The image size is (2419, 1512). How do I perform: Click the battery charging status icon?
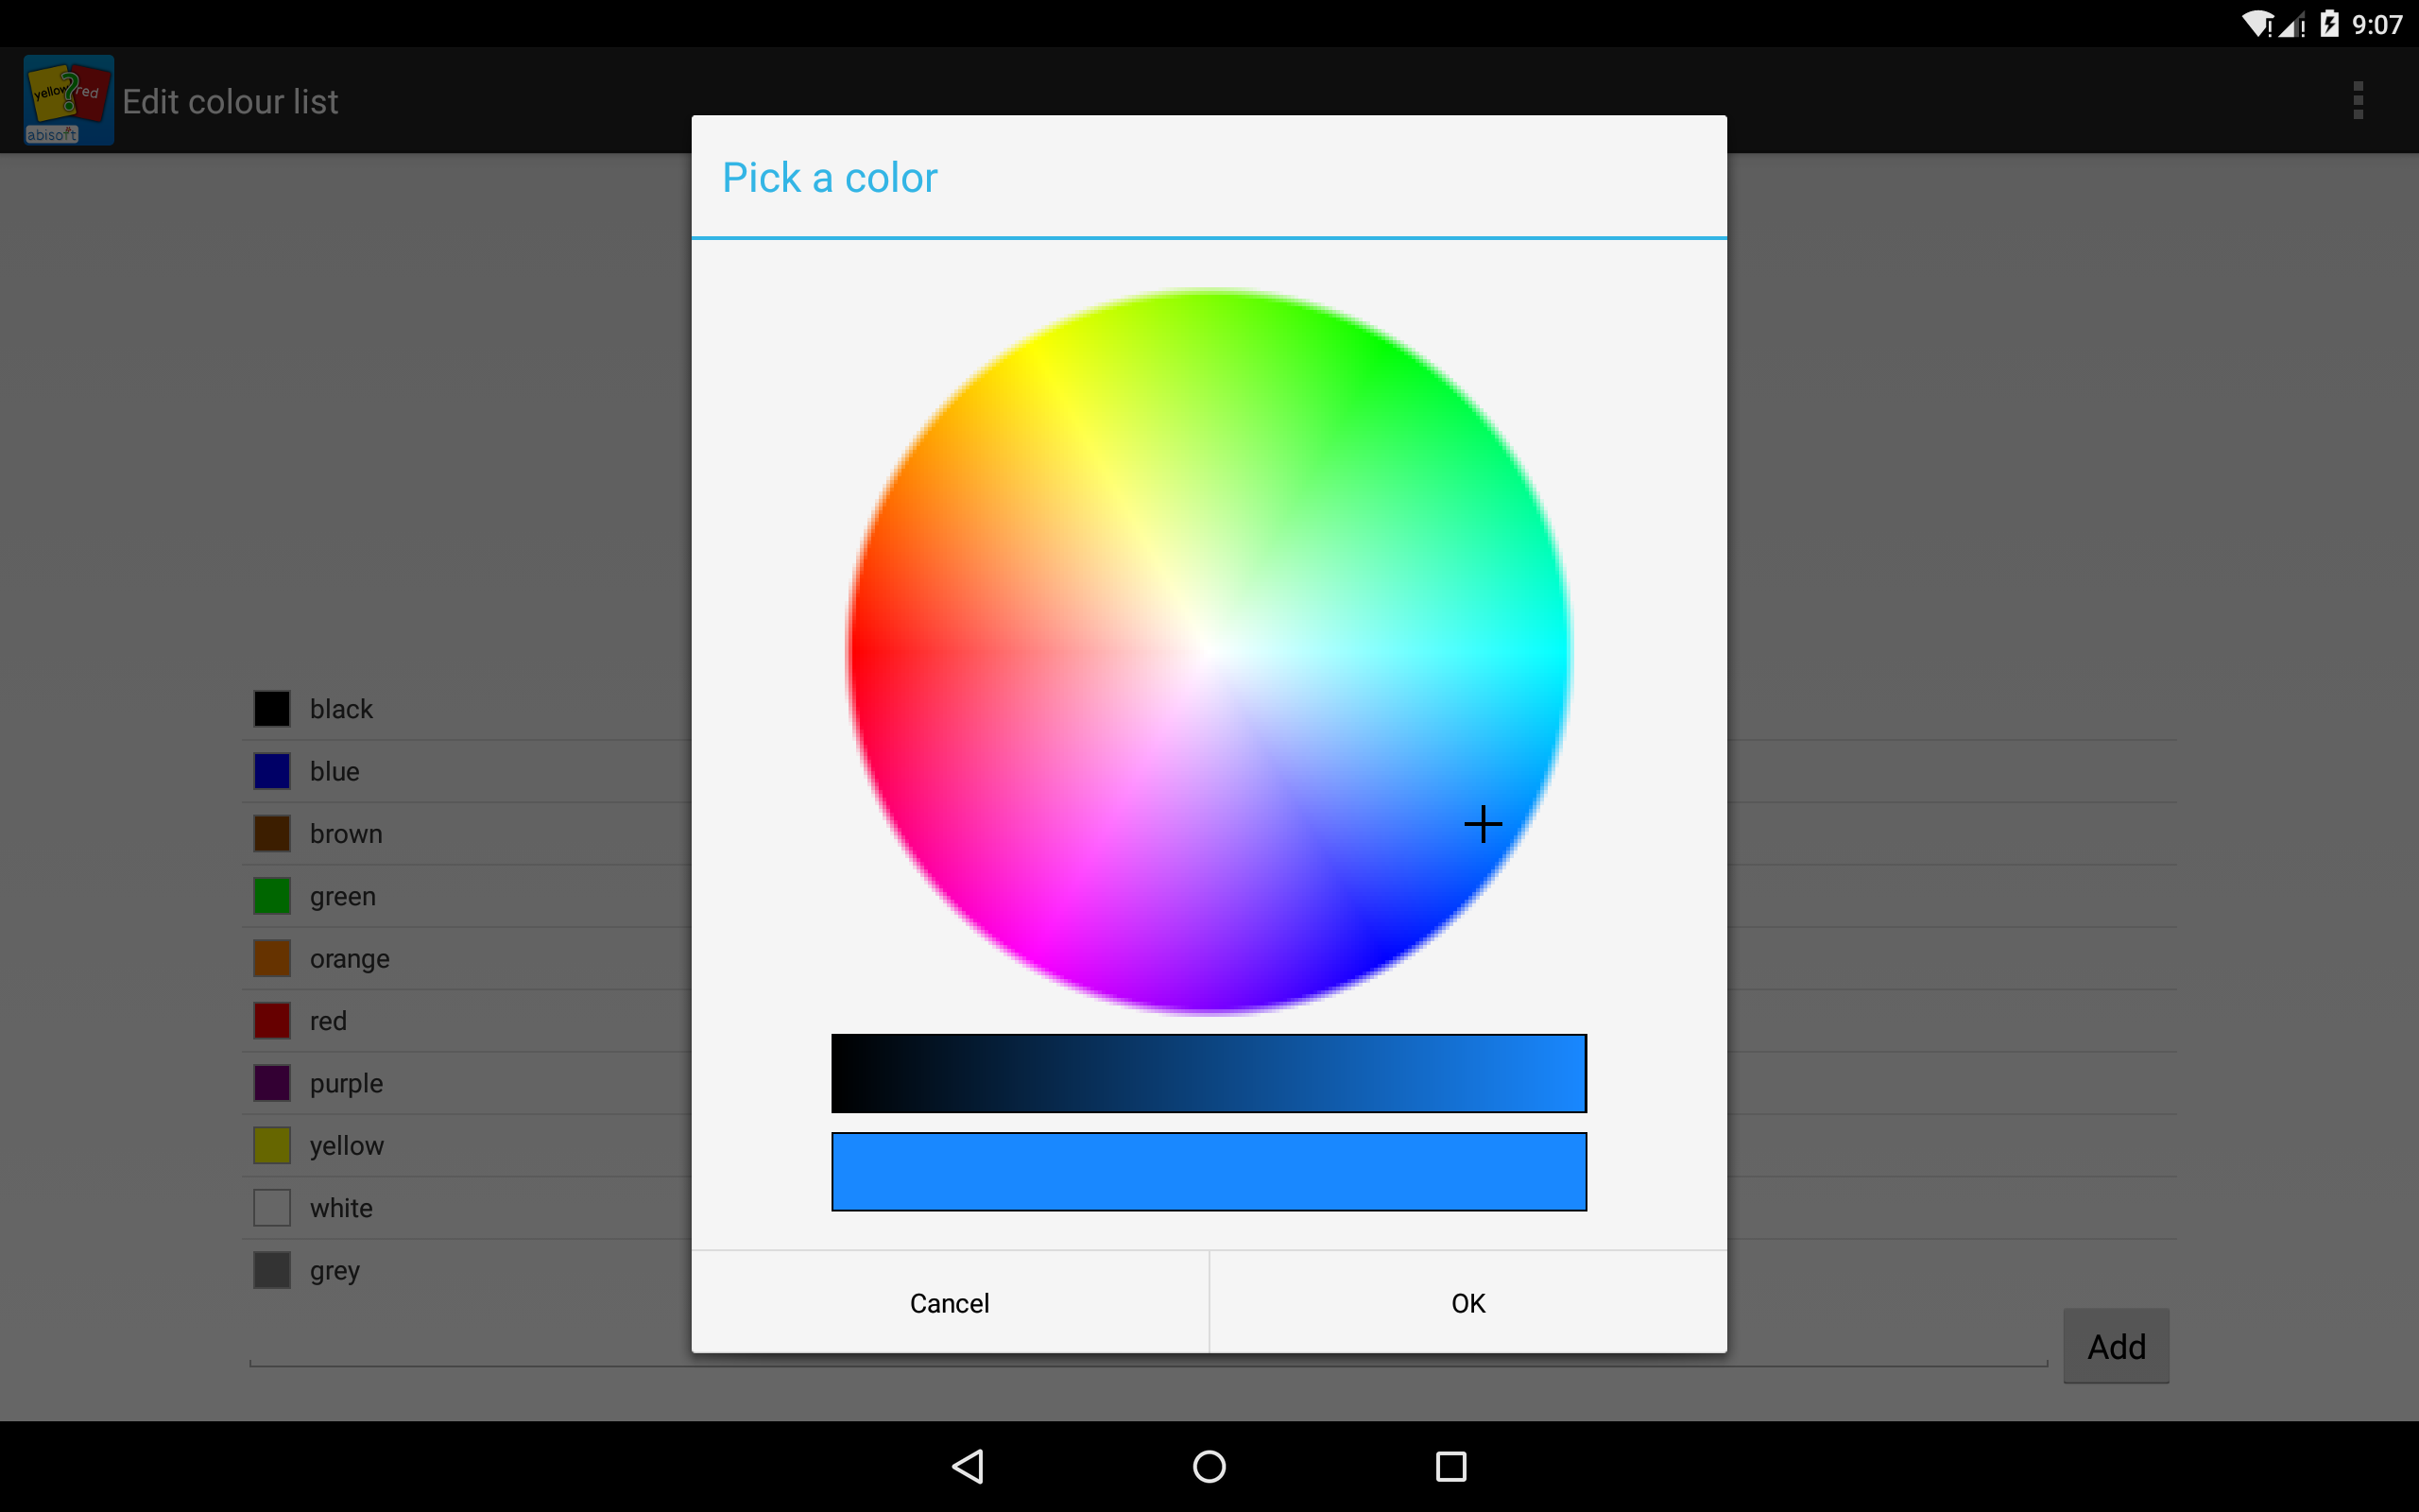2330,23
